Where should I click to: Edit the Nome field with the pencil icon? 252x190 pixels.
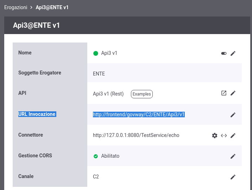coord(233,53)
